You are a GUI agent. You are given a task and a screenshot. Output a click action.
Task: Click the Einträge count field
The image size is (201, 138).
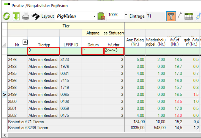point(155,16)
